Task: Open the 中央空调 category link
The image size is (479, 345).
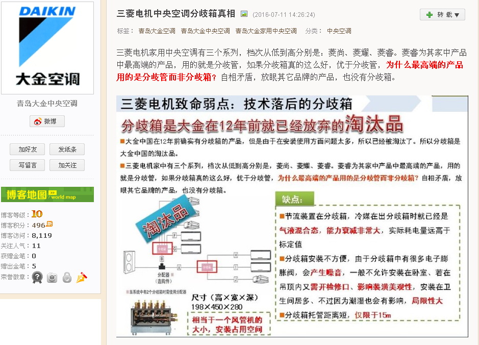Action: click(x=339, y=31)
